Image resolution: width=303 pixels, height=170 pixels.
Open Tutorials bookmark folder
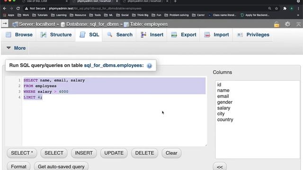tap(40, 15)
